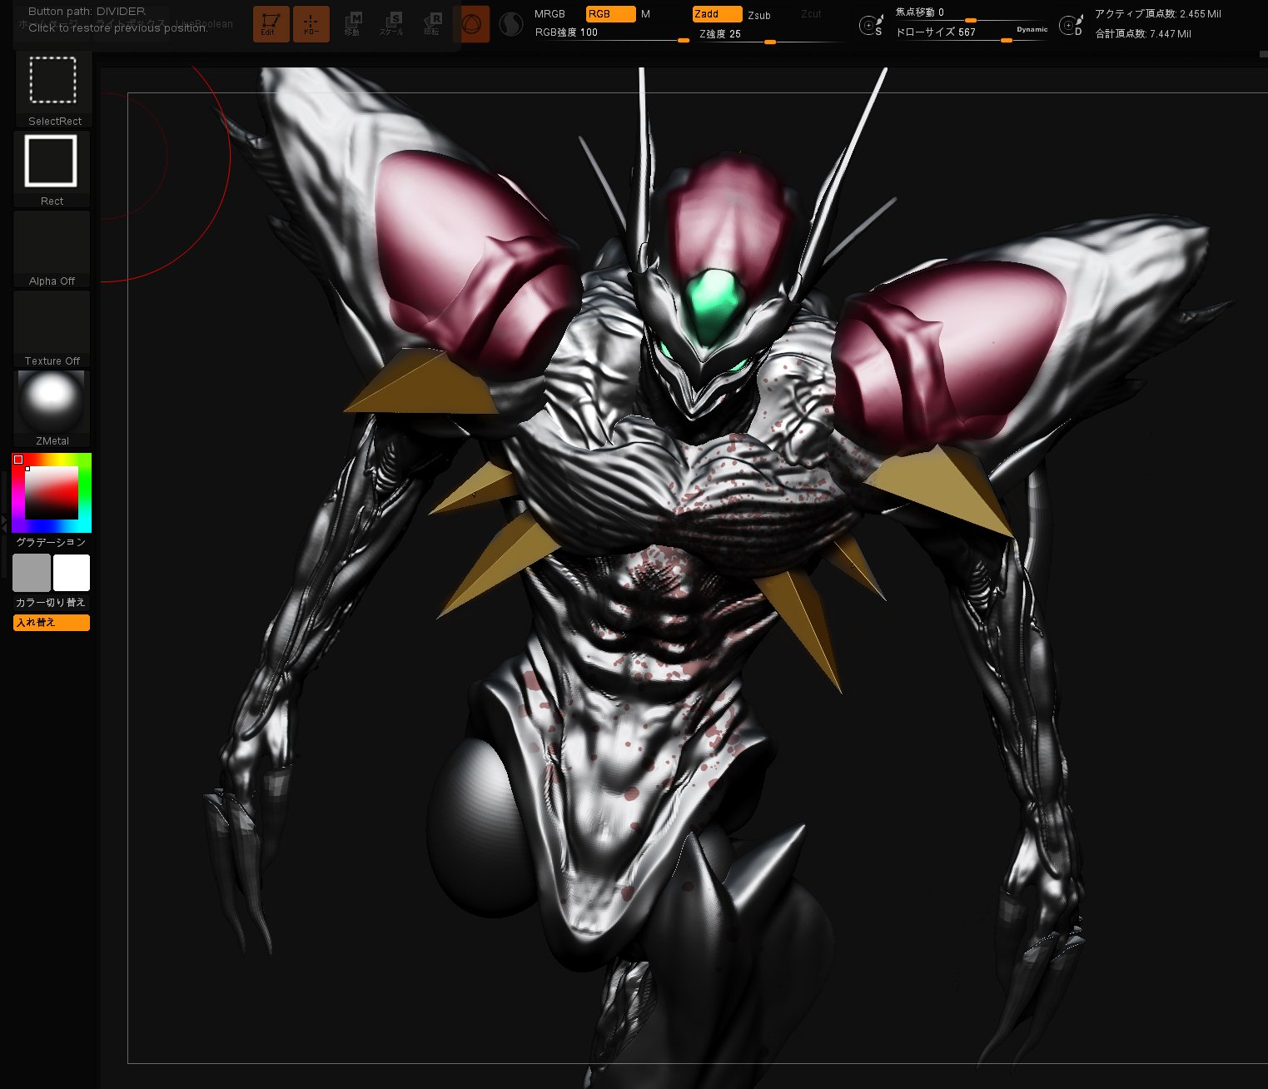The width and height of the screenshot is (1268, 1089).
Task: Activate the Edit mode button
Action: tap(271, 25)
